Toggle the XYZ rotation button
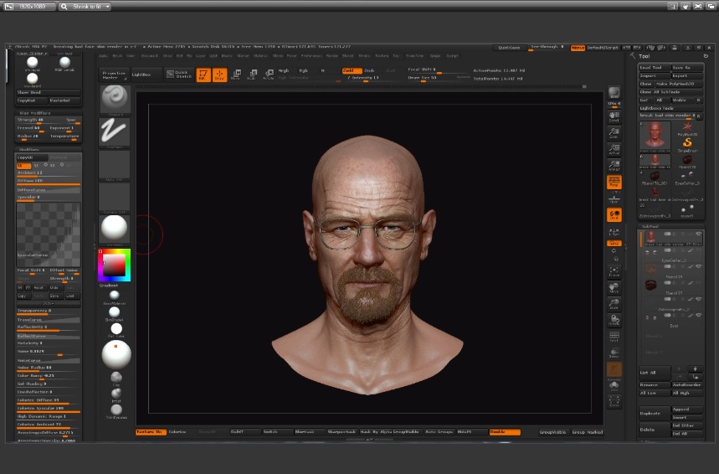719x474 pixels. (614, 243)
